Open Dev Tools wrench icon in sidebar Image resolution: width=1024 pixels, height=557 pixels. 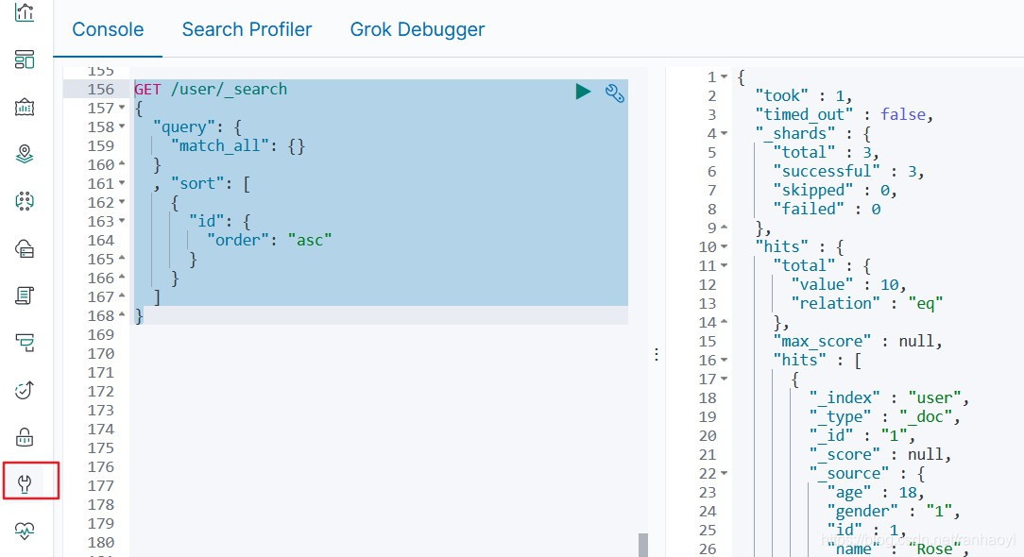click(25, 484)
